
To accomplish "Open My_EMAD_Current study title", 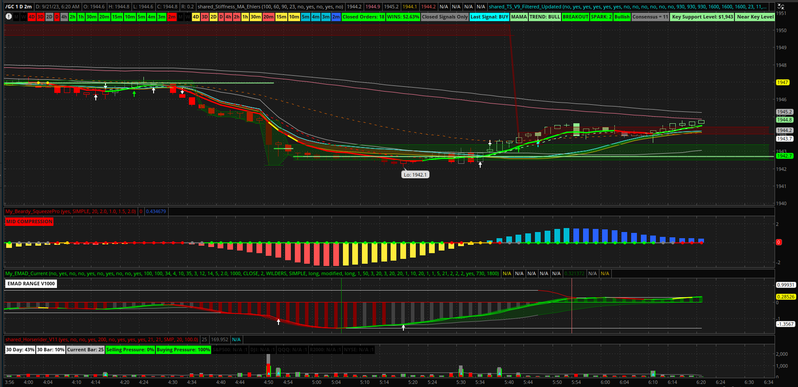I will tap(252, 273).
